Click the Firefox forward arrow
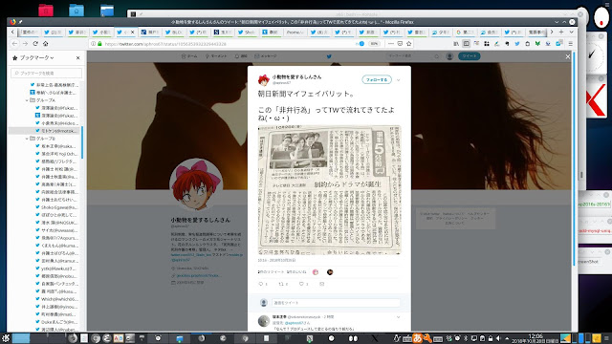 pyautogui.click(x=25, y=44)
